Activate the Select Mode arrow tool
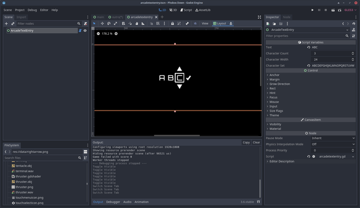 tap(94, 23)
